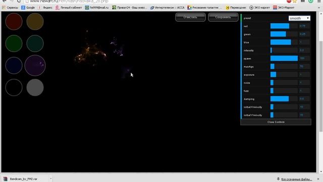This screenshot has height=182, width=323.
Task: Pick the dark teal color circle
Action: pyautogui.click(x=35, y=43)
